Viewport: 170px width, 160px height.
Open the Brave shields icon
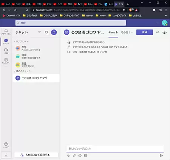pos(131,10)
